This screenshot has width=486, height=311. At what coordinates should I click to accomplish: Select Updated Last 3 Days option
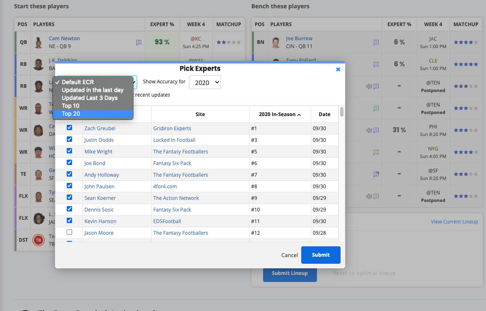93,98
